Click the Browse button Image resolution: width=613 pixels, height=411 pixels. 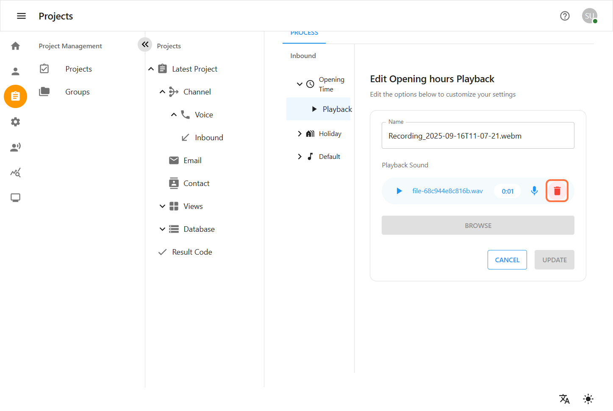(x=478, y=225)
